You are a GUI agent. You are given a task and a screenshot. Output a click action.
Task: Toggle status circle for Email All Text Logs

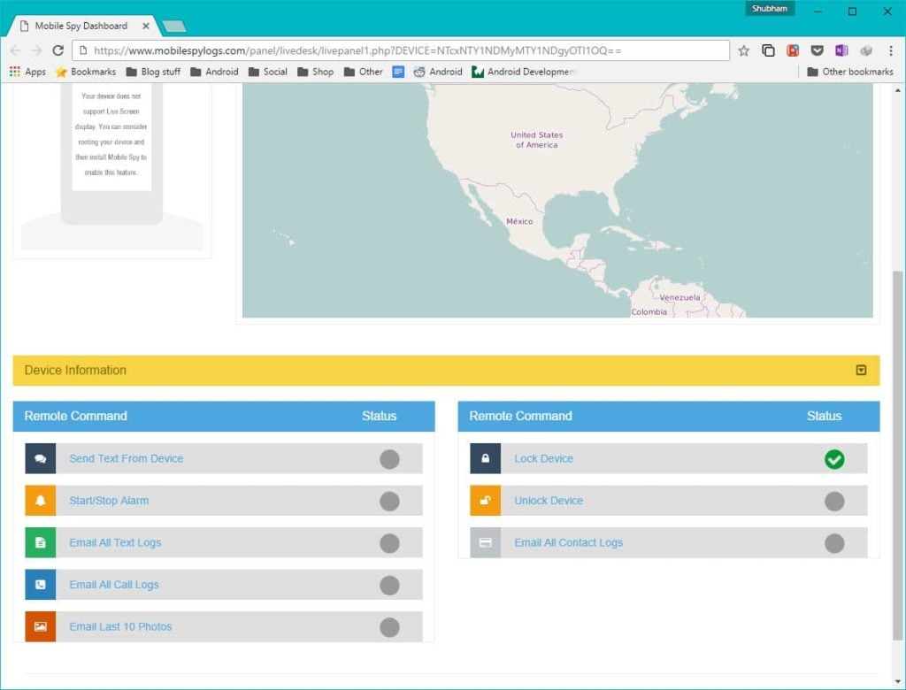389,543
